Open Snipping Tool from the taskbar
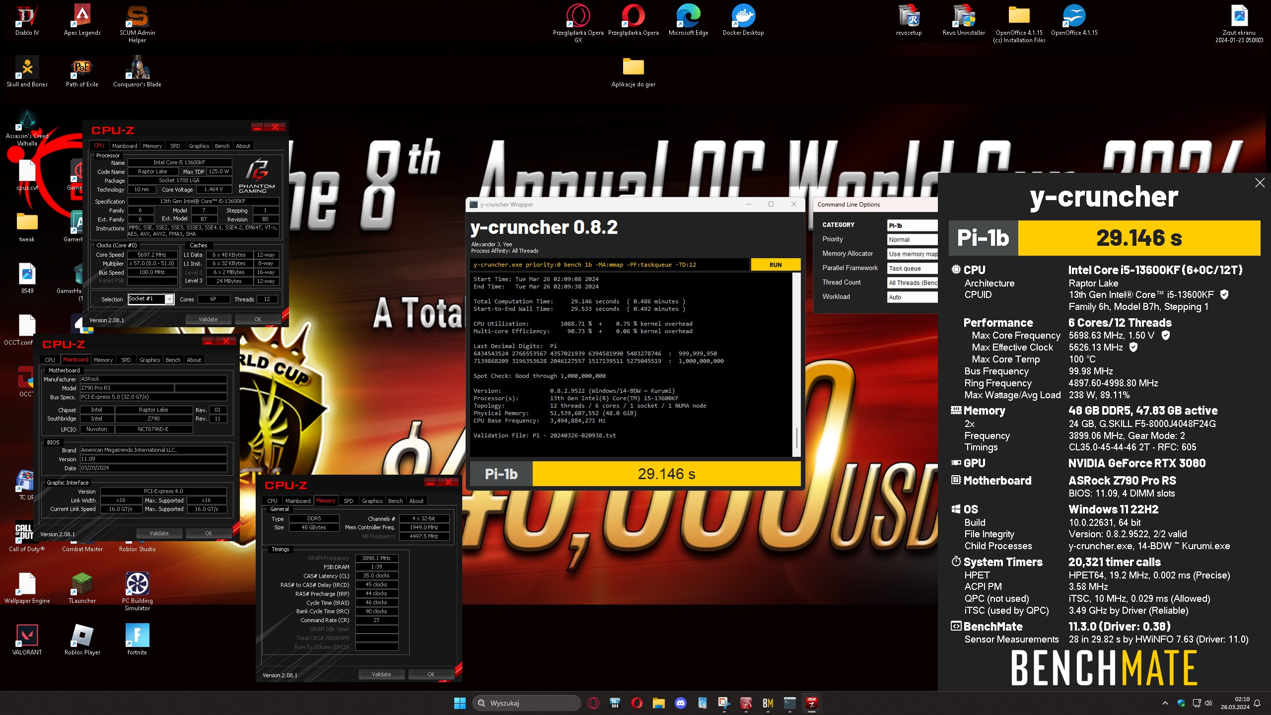Viewport: 1271px width, 715px height. coord(724,703)
